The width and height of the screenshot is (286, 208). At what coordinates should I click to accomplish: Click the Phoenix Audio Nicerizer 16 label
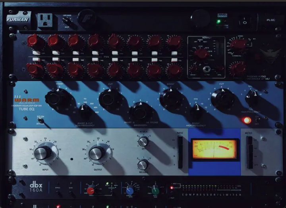[x=258, y=78]
